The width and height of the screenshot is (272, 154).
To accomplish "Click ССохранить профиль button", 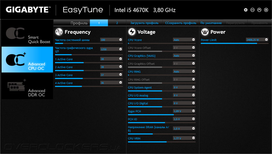I will 181,23.
